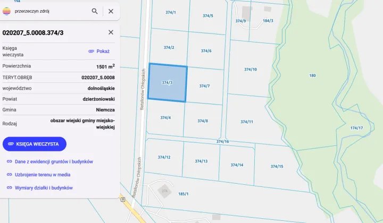The height and width of the screenshot is (223, 383).
Task: Select parcel 374/7 on the map
Action: pyautogui.click(x=204, y=86)
